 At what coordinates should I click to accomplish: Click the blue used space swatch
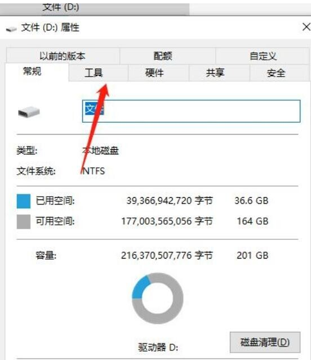coord(24,201)
